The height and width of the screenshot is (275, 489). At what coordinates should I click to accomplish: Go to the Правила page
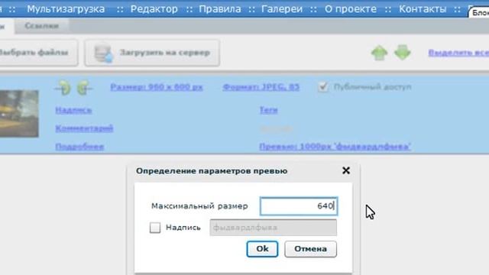[220, 9]
